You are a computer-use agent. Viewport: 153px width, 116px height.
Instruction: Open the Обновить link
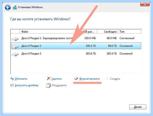[21, 79]
